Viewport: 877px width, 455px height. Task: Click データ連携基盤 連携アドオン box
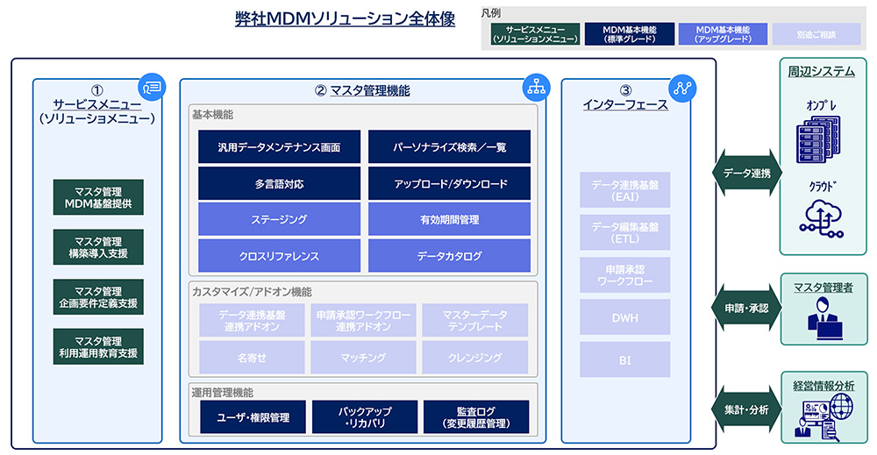[x=252, y=320]
